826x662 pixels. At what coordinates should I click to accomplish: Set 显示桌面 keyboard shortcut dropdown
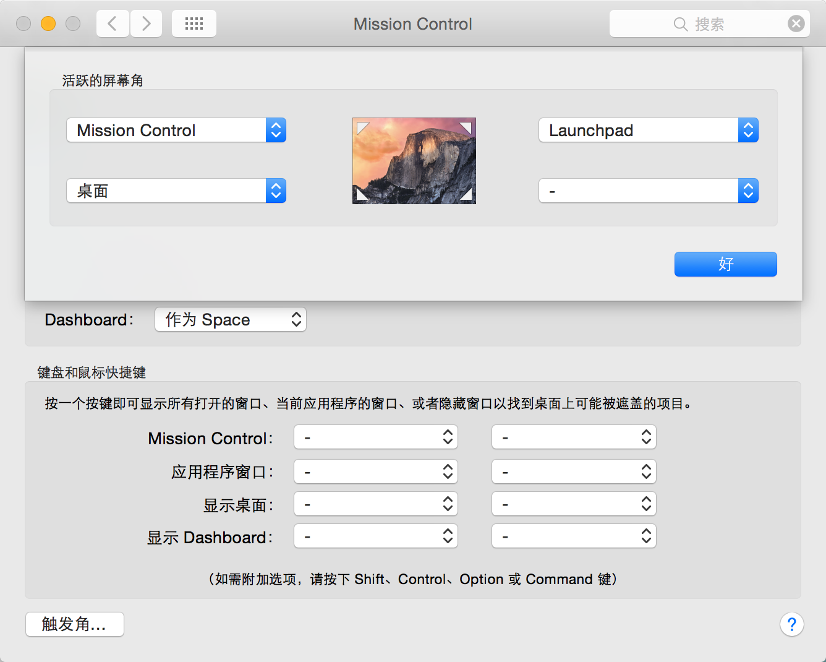point(376,504)
